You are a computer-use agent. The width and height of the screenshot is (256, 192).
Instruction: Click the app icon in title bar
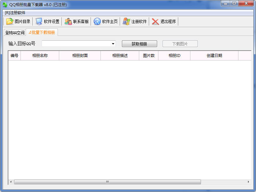[x=5, y=4]
